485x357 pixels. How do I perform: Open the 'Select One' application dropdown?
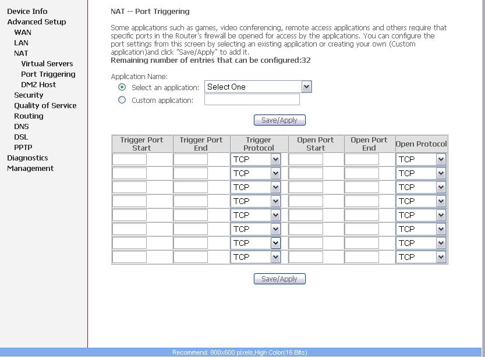258,87
